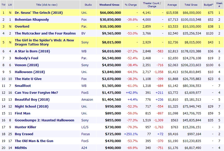Viewport: 224px width, 151px height.
Task: Select the +42.9% change value
Action: 132,92
